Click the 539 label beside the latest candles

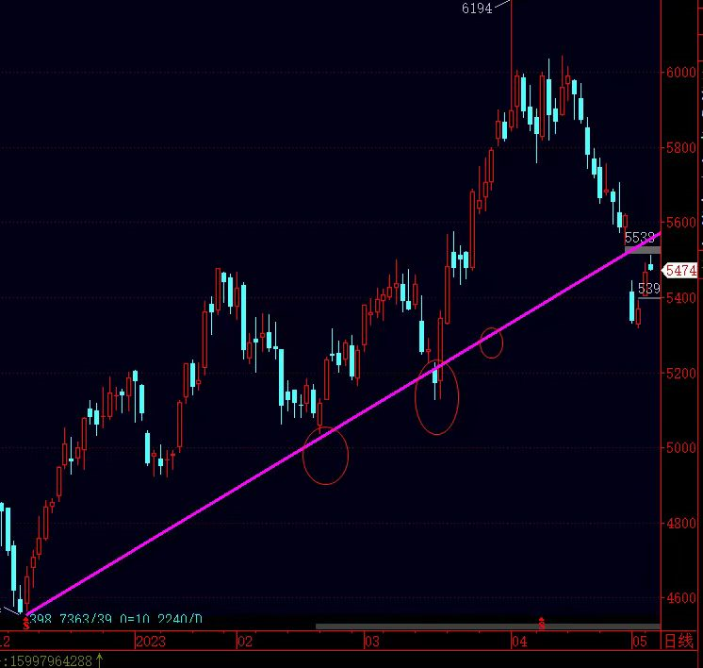click(648, 288)
